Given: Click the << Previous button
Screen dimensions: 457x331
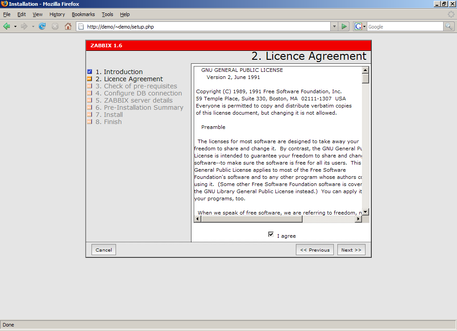Looking at the screenshot, I should pos(315,250).
